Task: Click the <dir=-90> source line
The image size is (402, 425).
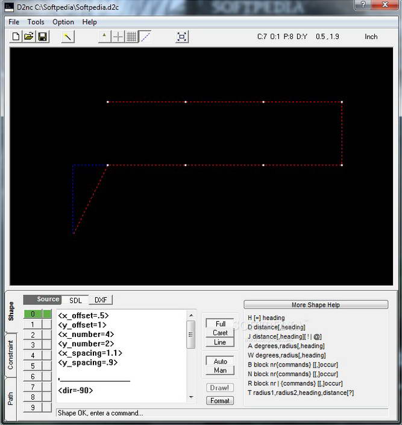Action: (x=75, y=390)
